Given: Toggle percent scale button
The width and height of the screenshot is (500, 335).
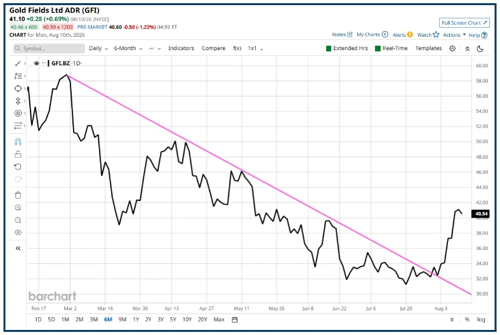Looking at the screenshot, I should tap(467, 319).
